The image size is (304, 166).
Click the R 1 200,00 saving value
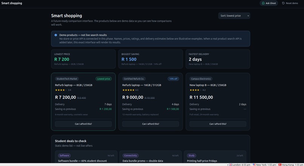click(x=106, y=109)
